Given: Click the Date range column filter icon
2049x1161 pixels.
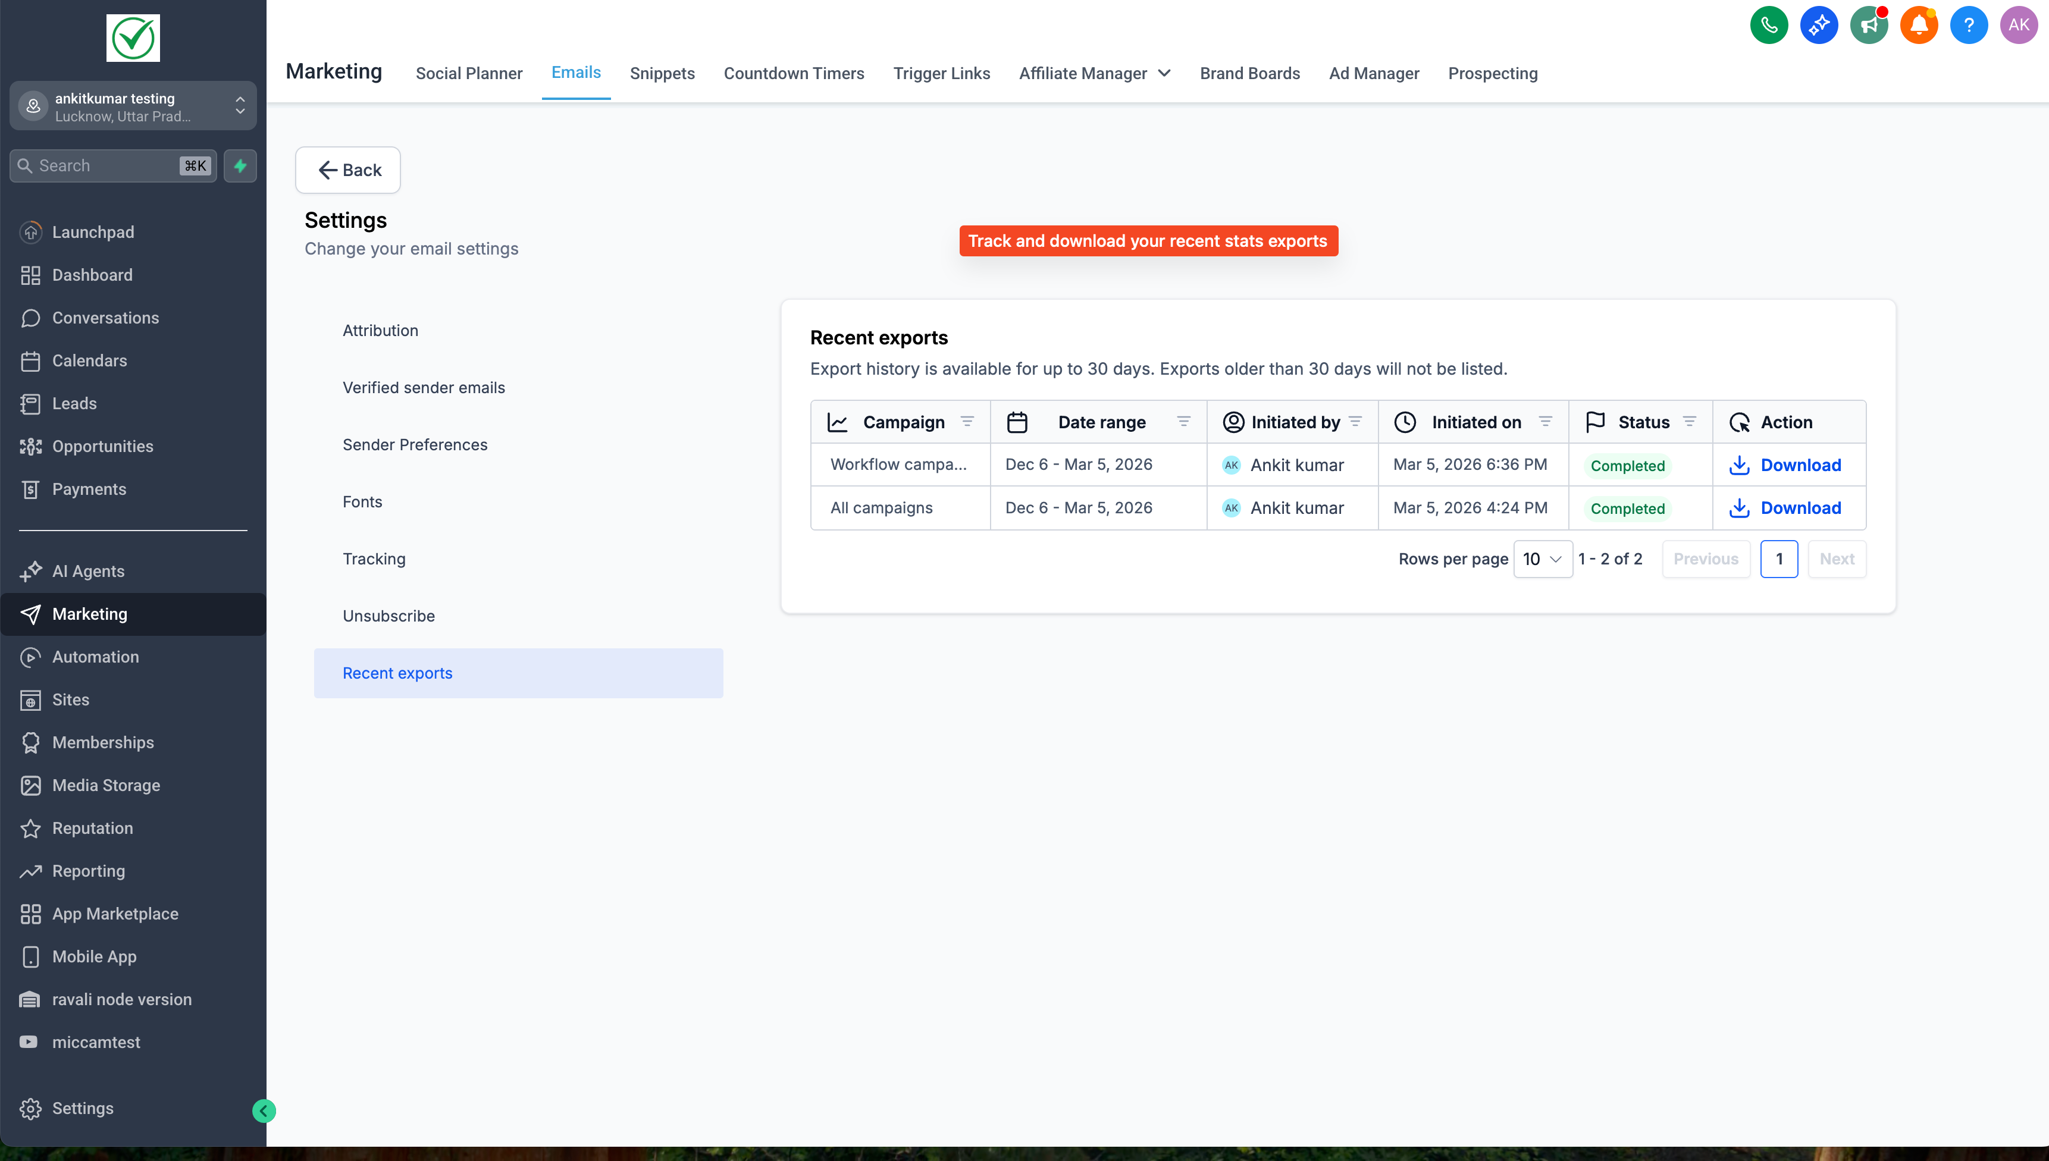Looking at the screenshot, I should click(1183, 422).
